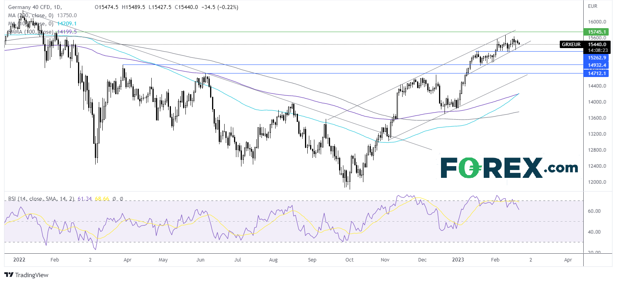The image size is (617, 283).
Task: Click the open price O15474.5
Action: [107, 7]
